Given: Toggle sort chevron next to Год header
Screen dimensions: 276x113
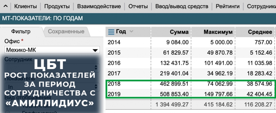Looking at the screenshot, I should tap(131, 32).
